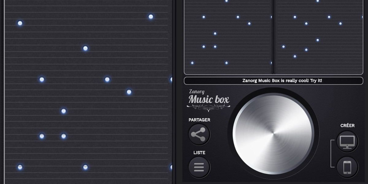Toggle off the glowing note at top-left of main grid

pos(20,22)
